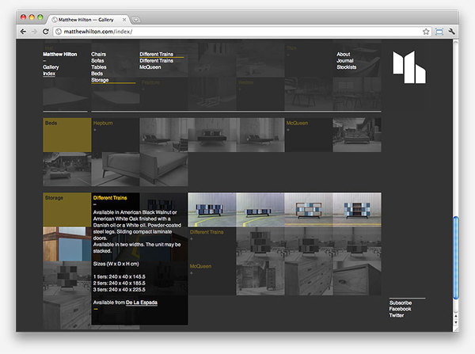Image resolution: width=475 pixels, height=354 pixels.
Task: Click the screen capture extension icon
Action: (x=439, y=32)
